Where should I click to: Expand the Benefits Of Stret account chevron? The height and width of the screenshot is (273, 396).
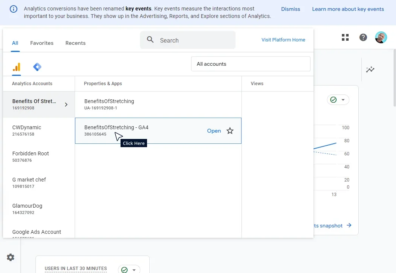point(67,105)
